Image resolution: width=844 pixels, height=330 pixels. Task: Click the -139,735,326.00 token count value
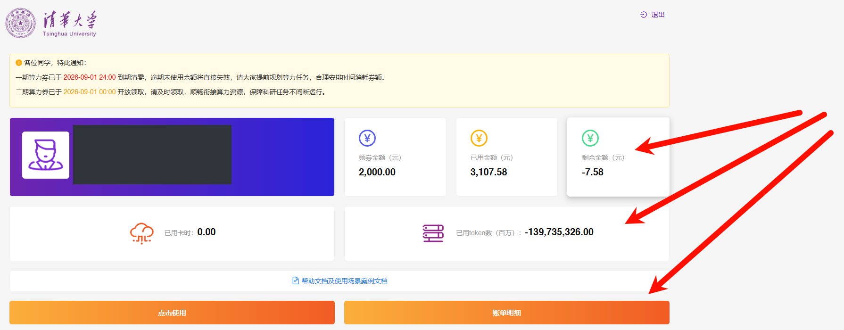[559, 232]
